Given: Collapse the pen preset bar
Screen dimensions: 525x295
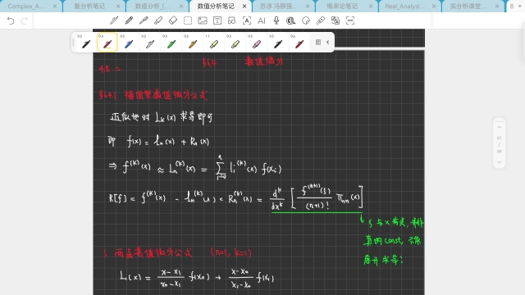Looking at the screenshot, I should click(328, 42).
